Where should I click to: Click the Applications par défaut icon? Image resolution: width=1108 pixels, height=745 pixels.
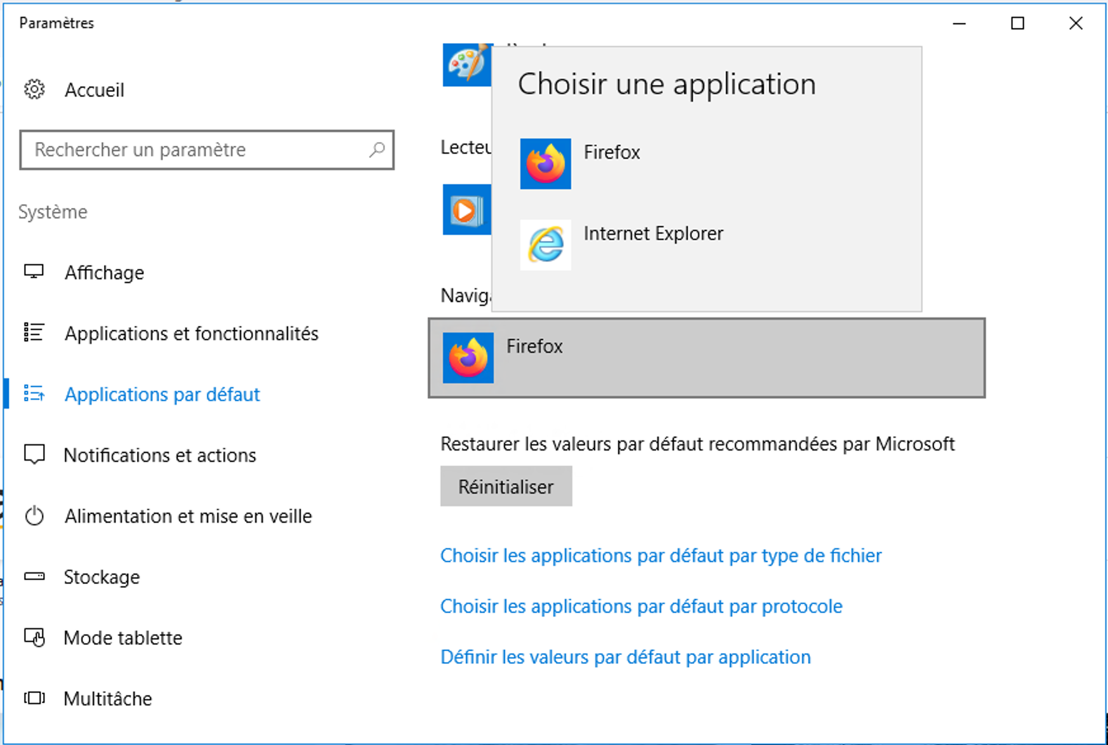(x=34, y=393)
